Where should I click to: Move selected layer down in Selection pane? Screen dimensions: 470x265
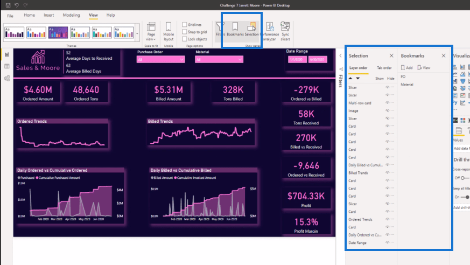(x=358, y=78)
